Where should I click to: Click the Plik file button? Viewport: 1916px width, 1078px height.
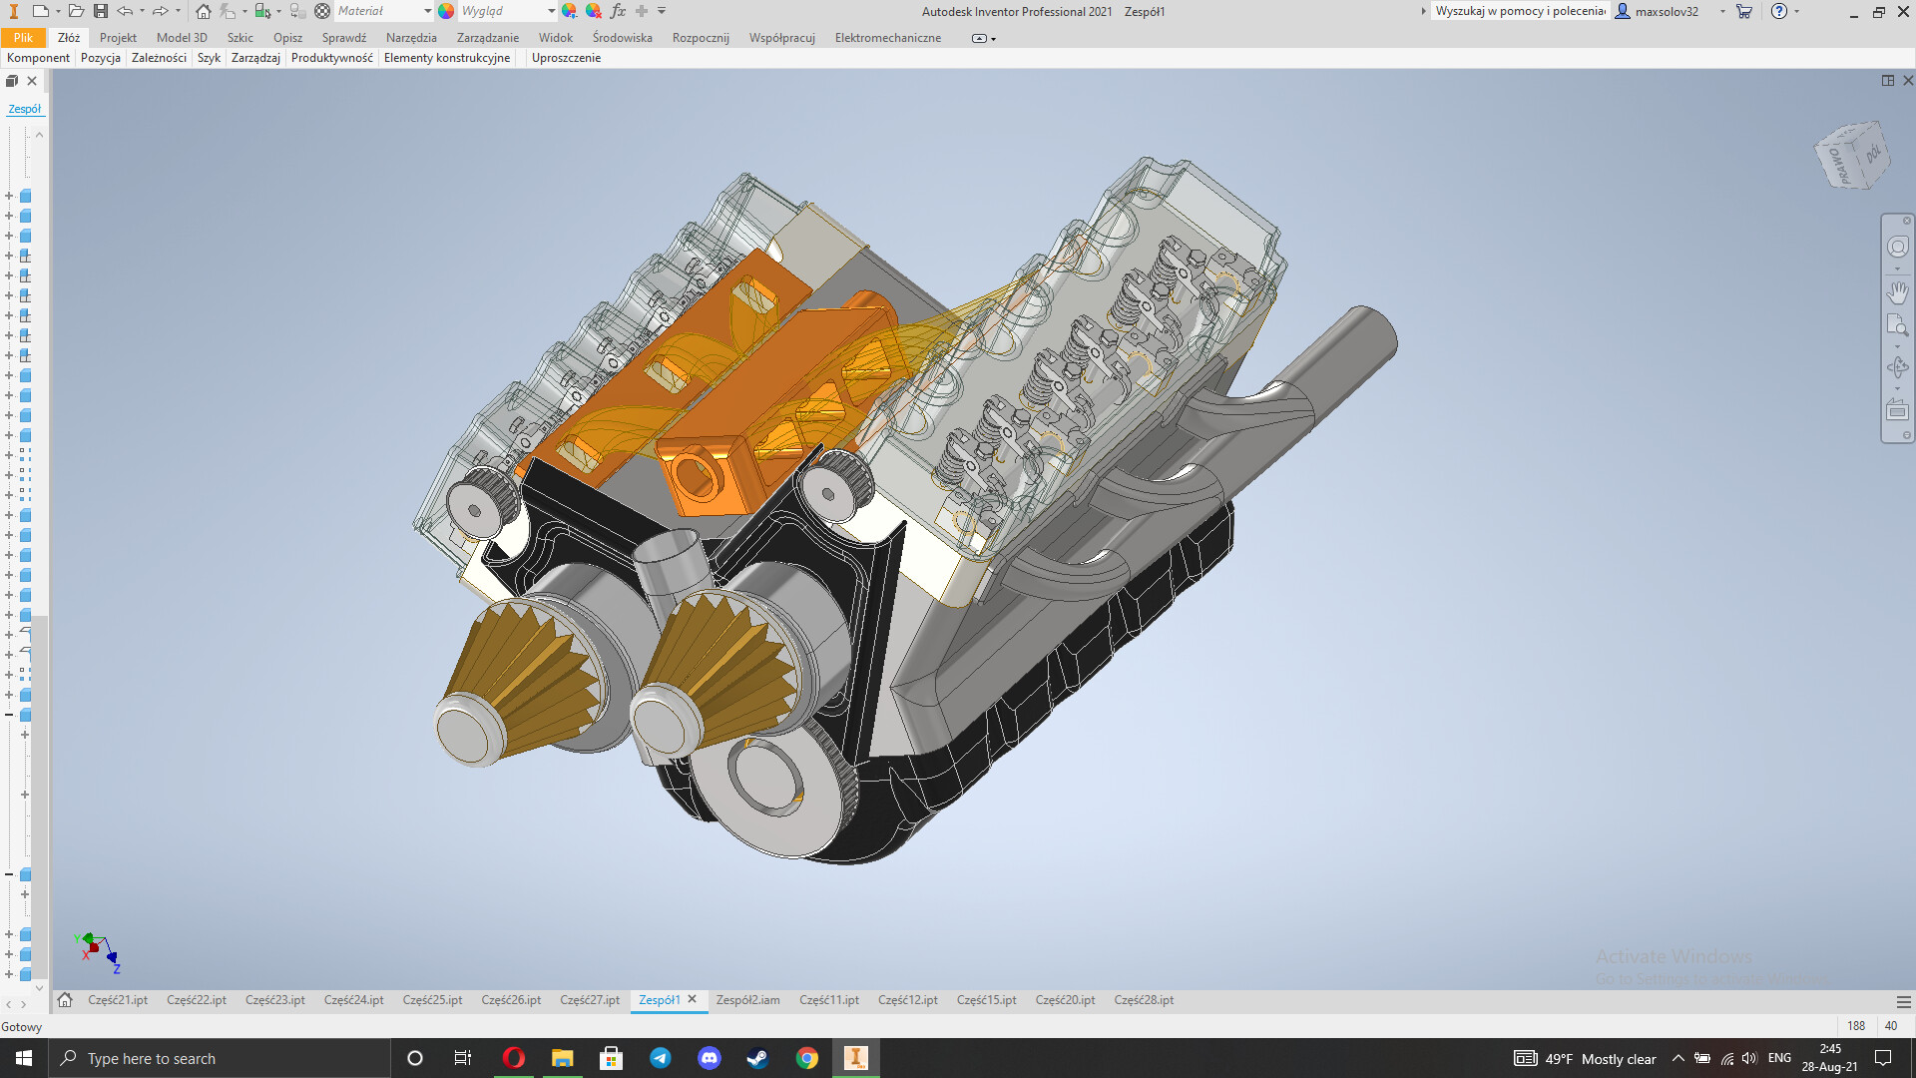(23, 38)
